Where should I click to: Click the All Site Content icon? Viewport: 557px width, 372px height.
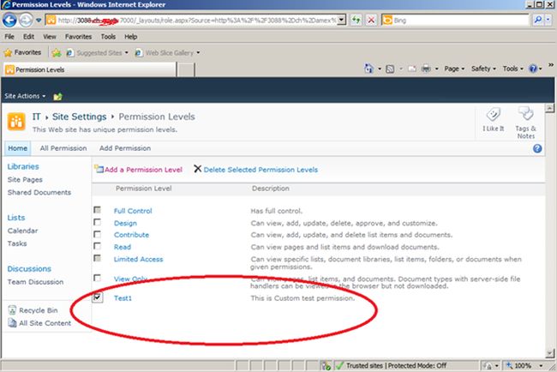[x=13, y=323]
